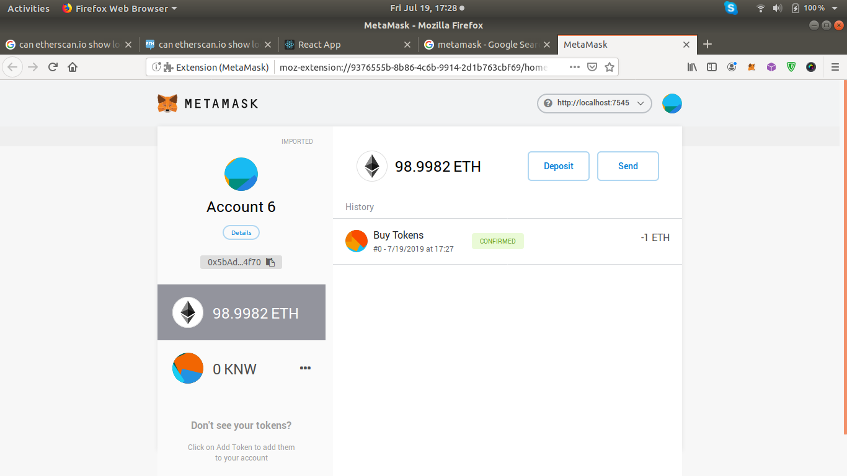Image resolution: width=847 pixels, height=476 pixels.
Task: Copy address using the copy icon
Action: [270, 262]
